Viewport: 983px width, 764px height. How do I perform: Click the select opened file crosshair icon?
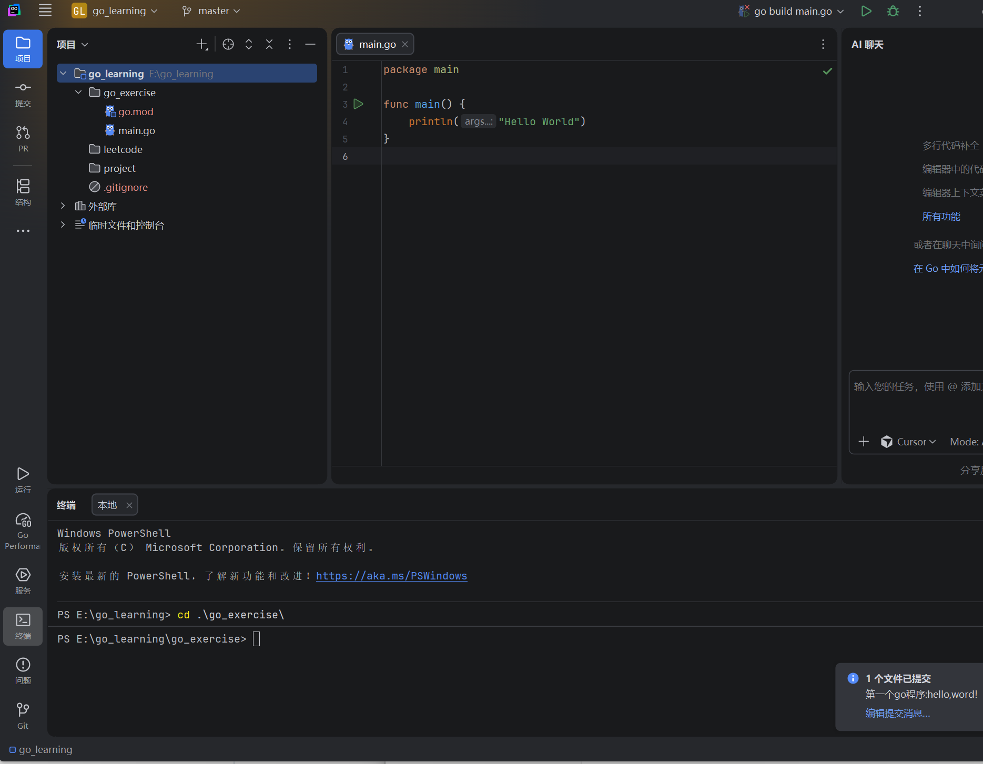click(228, 45)
